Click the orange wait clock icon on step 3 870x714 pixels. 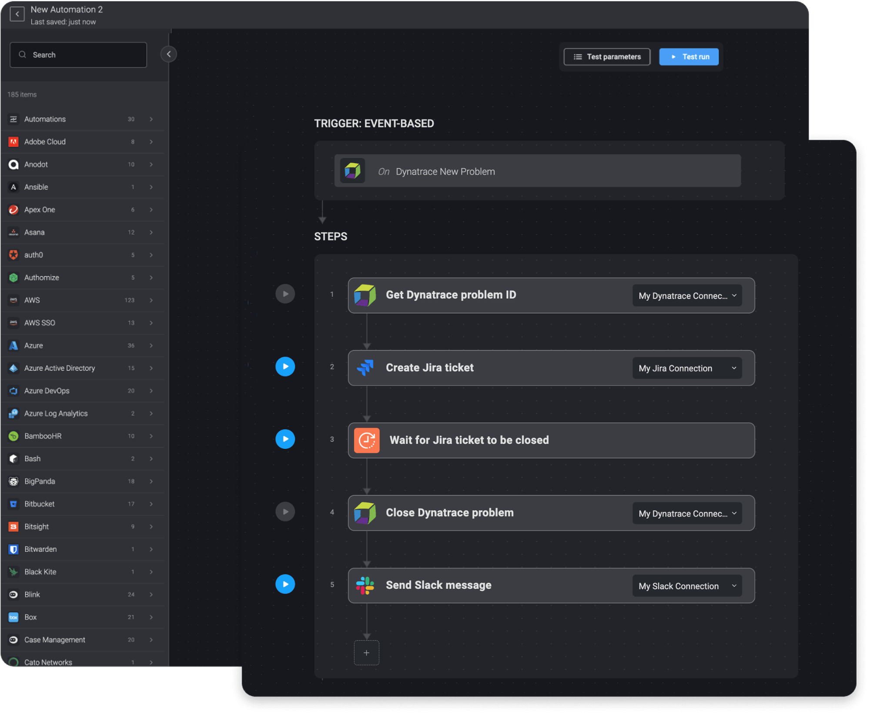click(x=367, y=440)
